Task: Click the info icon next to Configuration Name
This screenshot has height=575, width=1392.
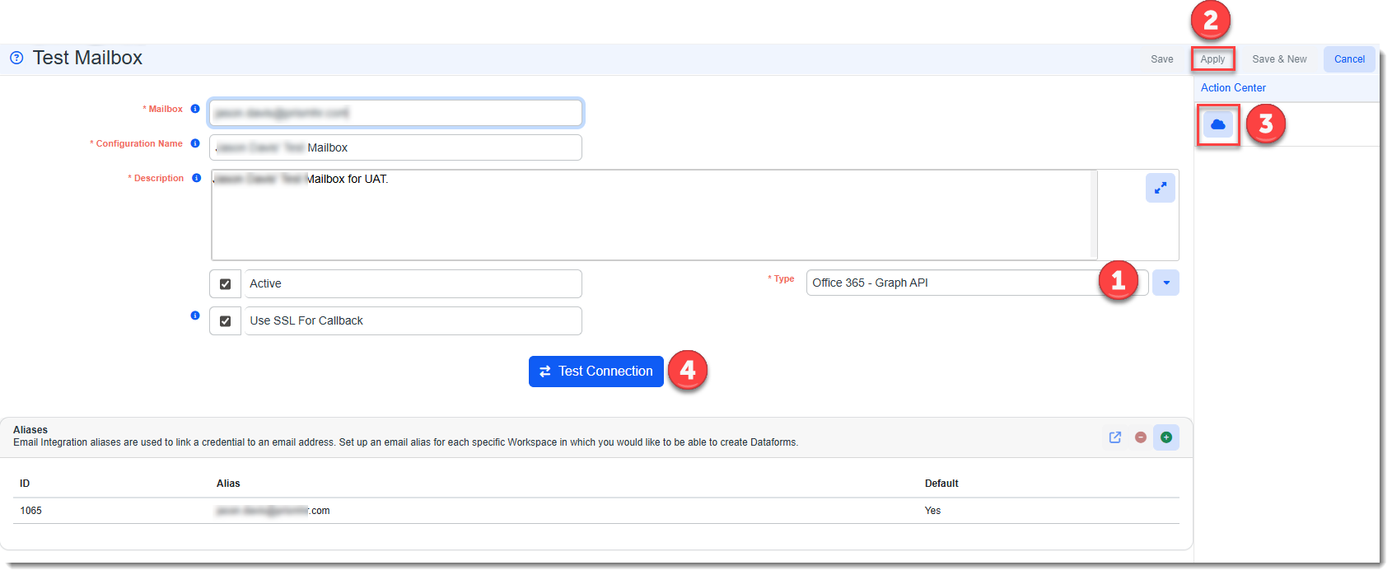Action: pos(195,143)
